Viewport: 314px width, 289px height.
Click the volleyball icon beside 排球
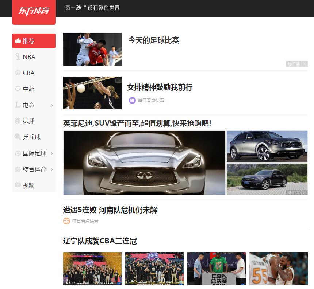(18, 121)
